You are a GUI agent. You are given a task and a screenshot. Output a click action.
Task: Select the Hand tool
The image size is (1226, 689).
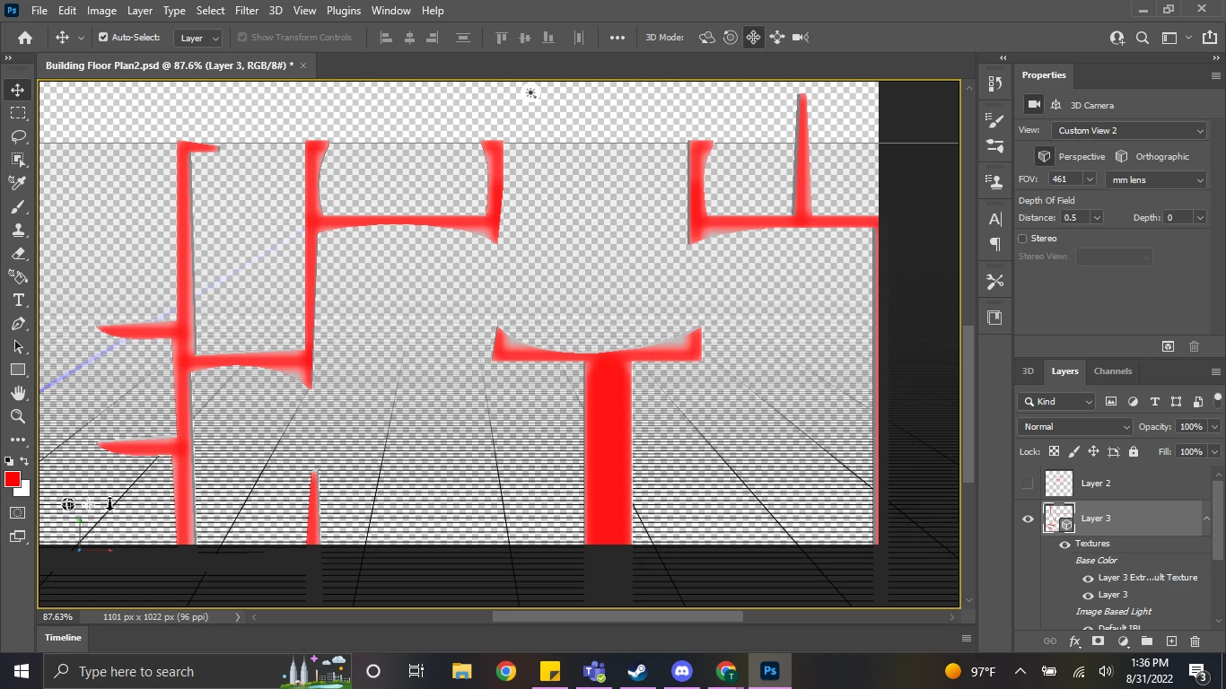pyautogui.click(x=18, y=393)
